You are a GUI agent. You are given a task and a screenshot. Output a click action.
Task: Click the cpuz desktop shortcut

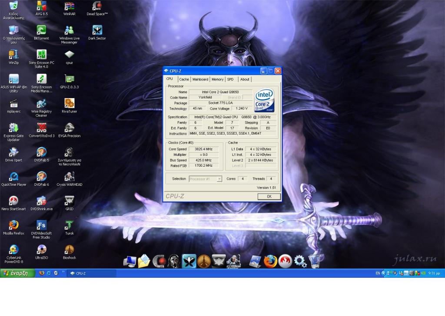point(69,57)
